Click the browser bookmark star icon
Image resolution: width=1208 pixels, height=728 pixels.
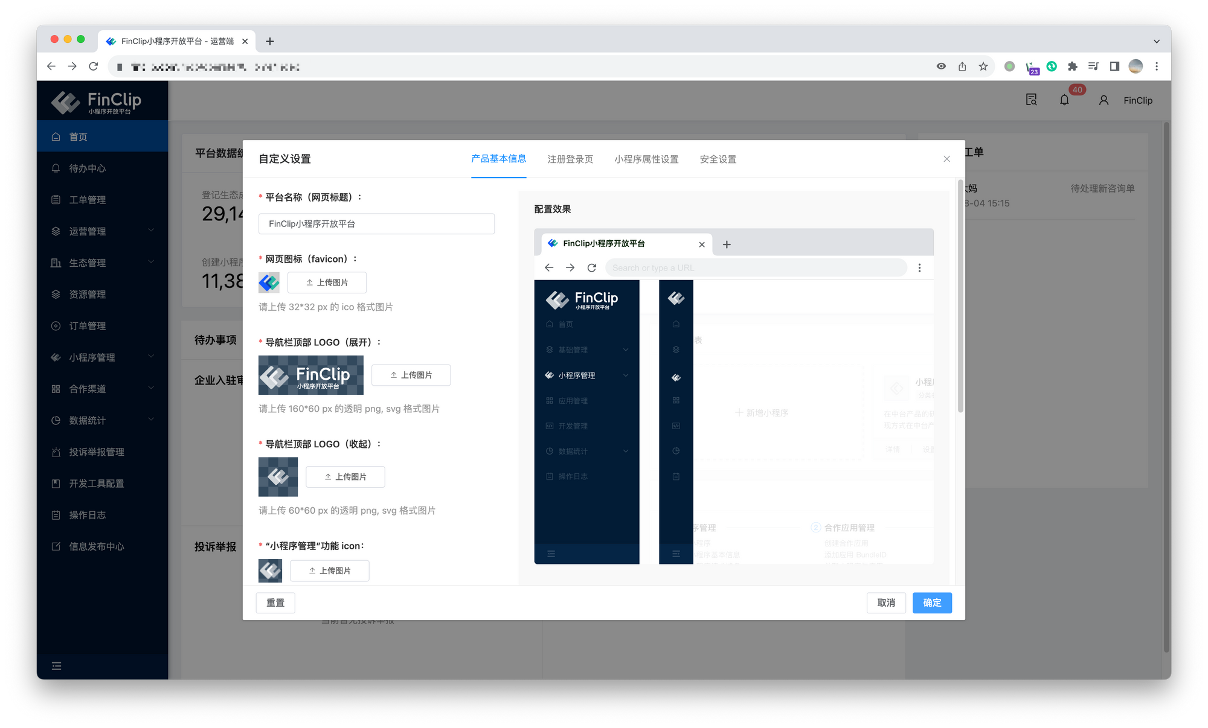click(983, 66)
